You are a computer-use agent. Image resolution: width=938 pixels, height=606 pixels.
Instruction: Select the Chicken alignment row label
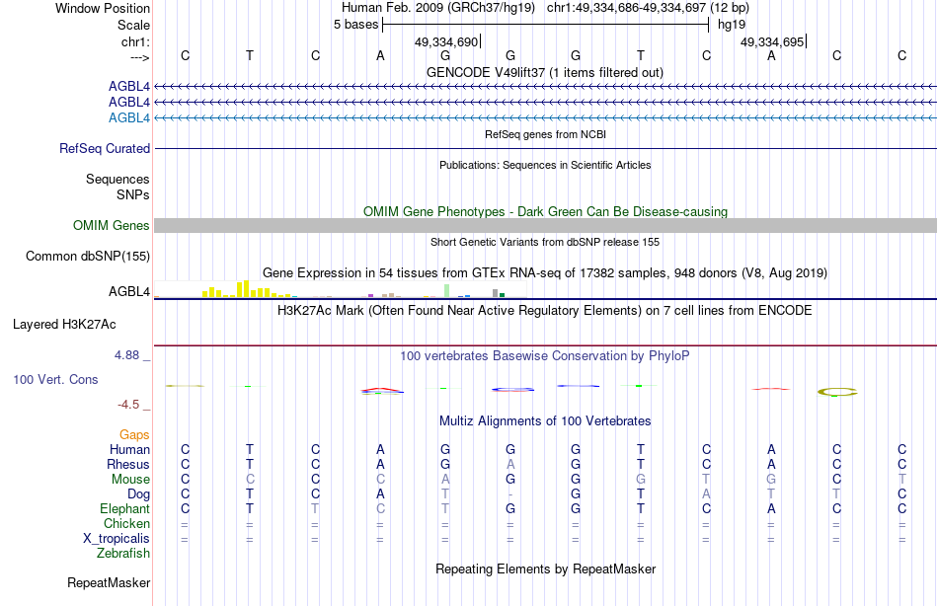126,523
